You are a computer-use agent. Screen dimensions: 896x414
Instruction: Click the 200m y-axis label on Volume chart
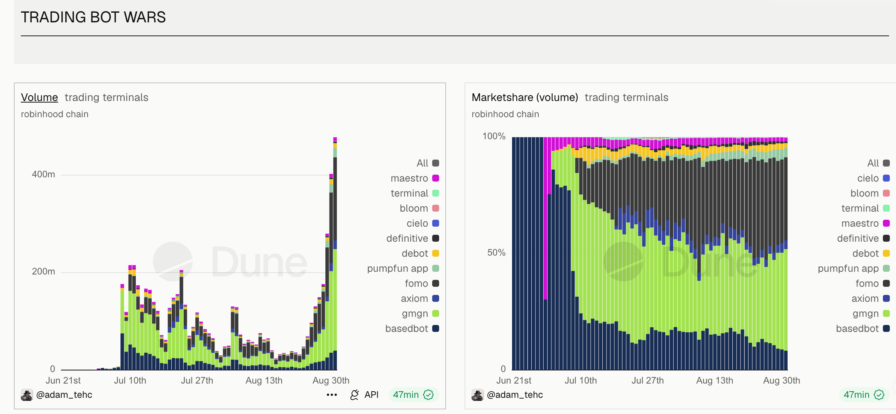click(x=44, y=271)
